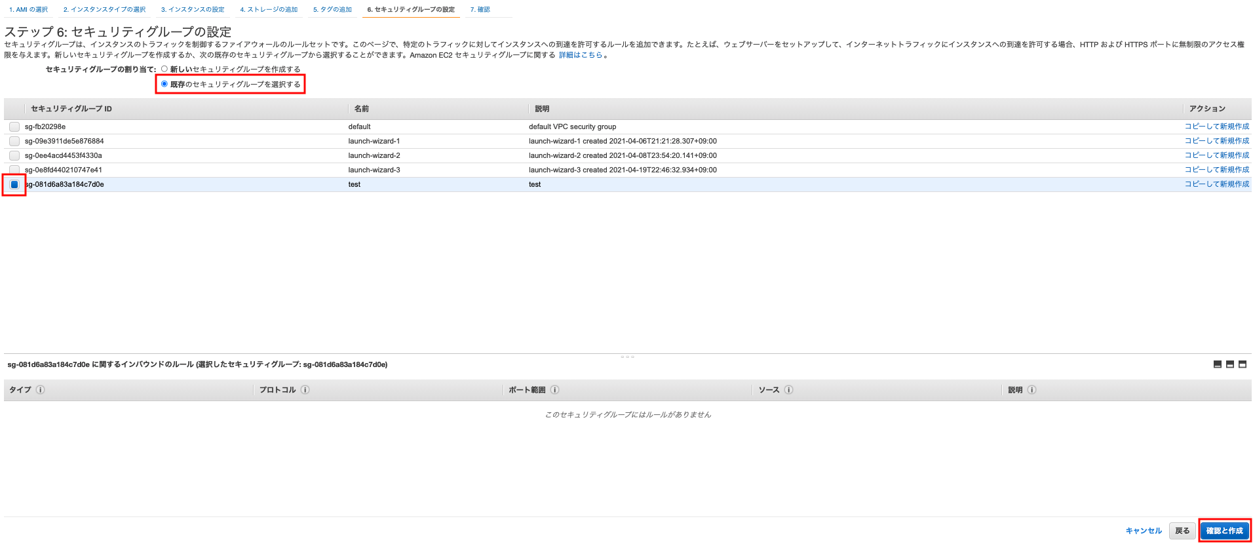
Task: Jump to step 7 確認
Action: [x=480, y=9]
